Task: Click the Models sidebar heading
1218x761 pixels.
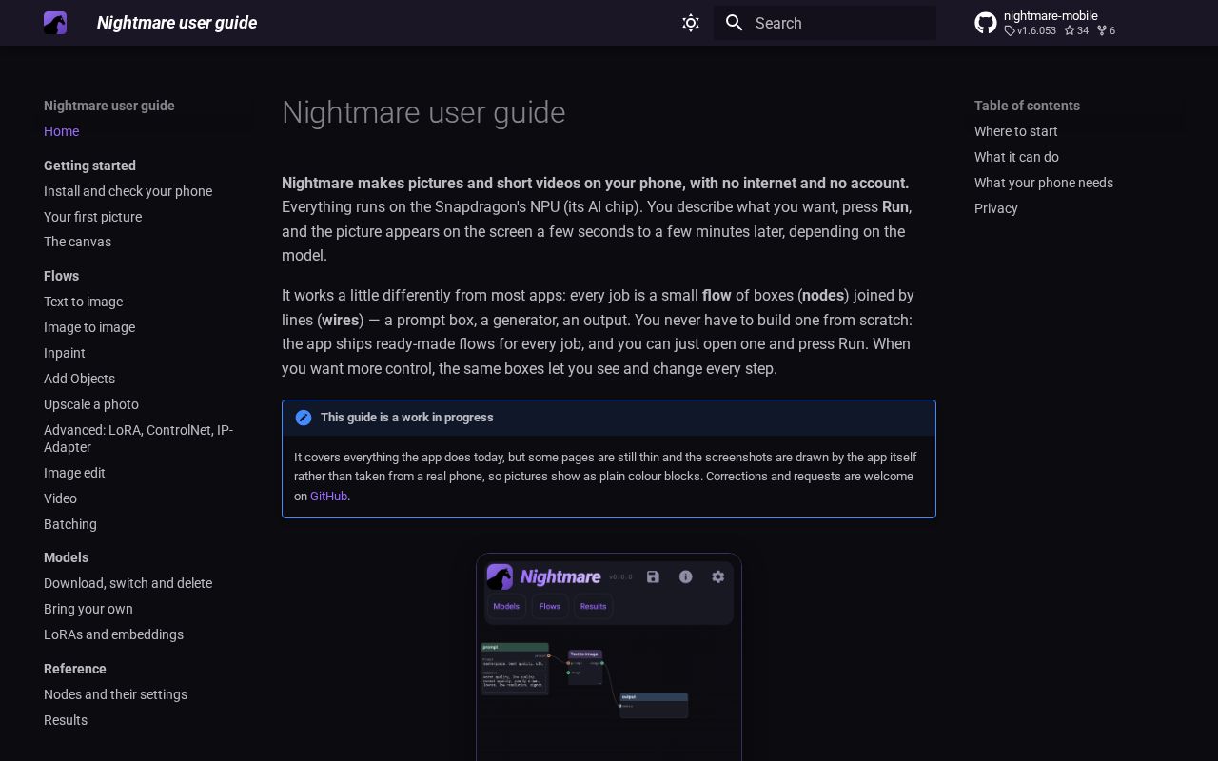Action: [x=66, y=557]
